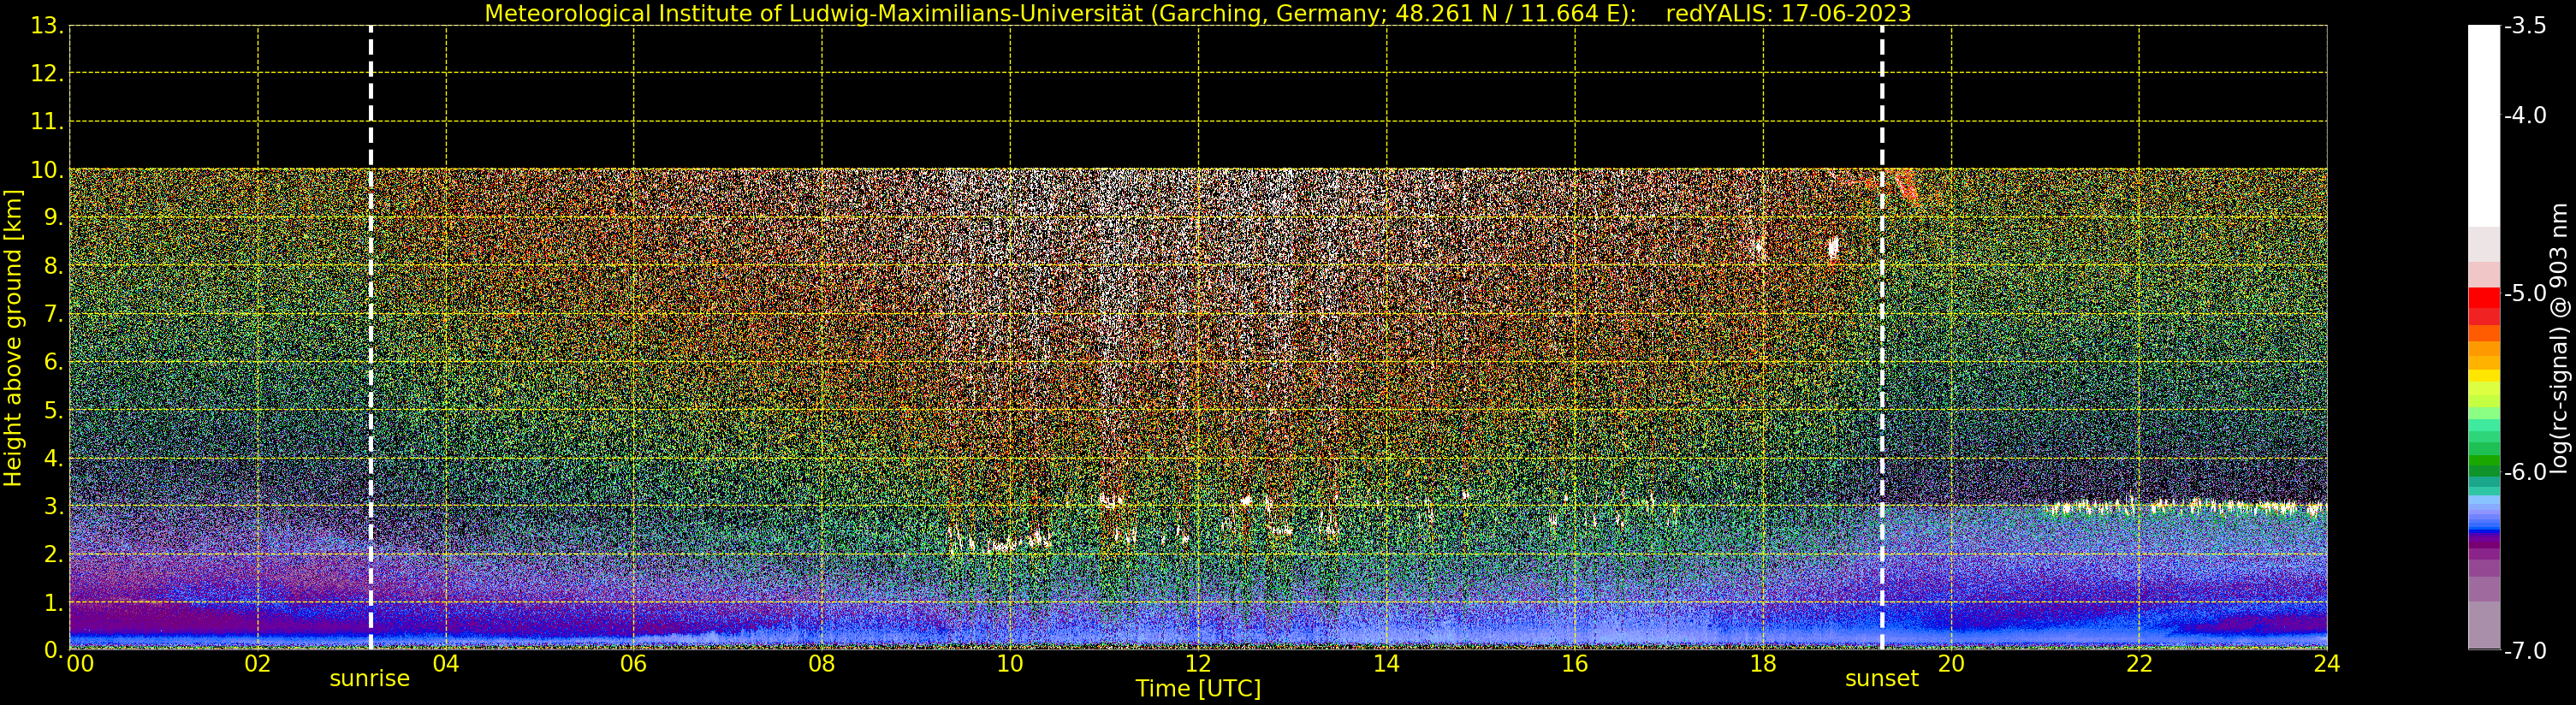Select x-axis tick label '22'
The image size is (2576, 705).
pos(2139,664)
